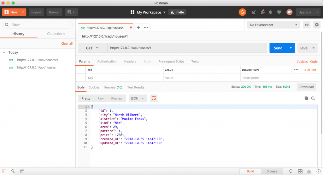
Task: Open params column options three dots
Action: point(296,70)
